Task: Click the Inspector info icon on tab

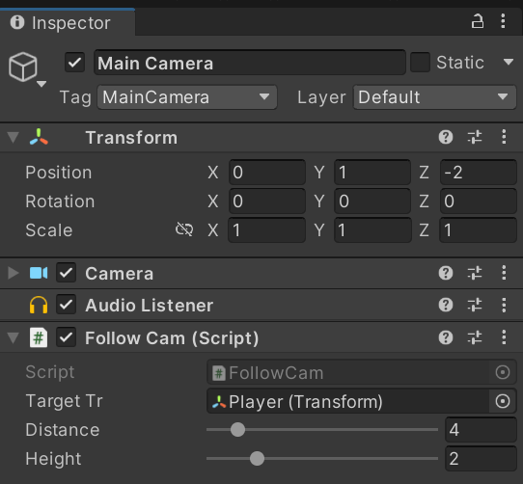Action: point(17,22)
